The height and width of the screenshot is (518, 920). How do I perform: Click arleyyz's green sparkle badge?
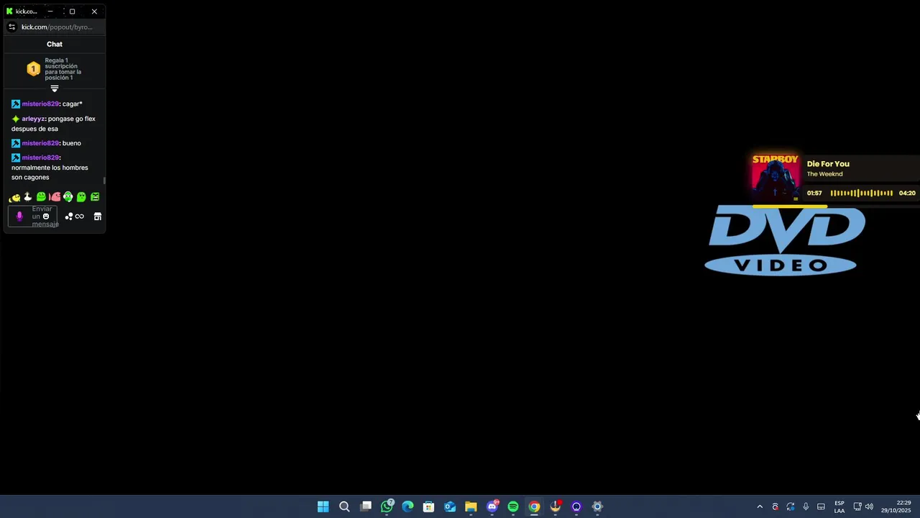click(x=16, y=119)
